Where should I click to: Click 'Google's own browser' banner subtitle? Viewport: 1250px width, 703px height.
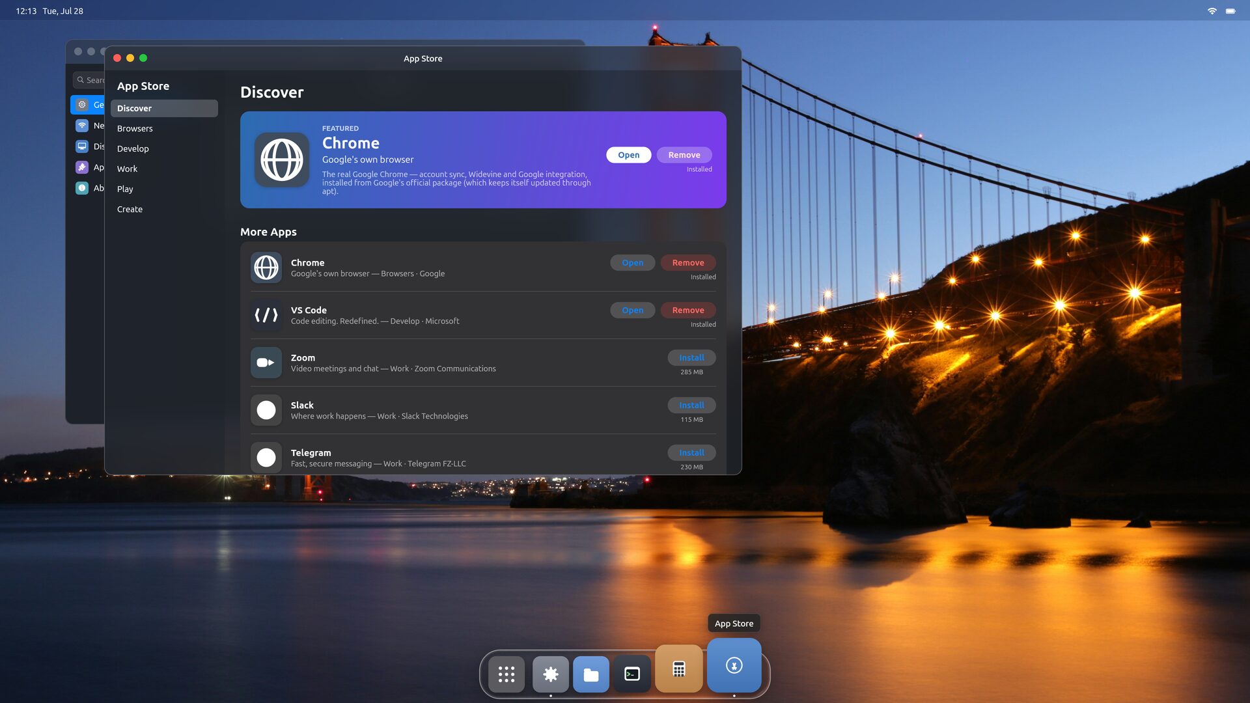click(x=368, y=159)
